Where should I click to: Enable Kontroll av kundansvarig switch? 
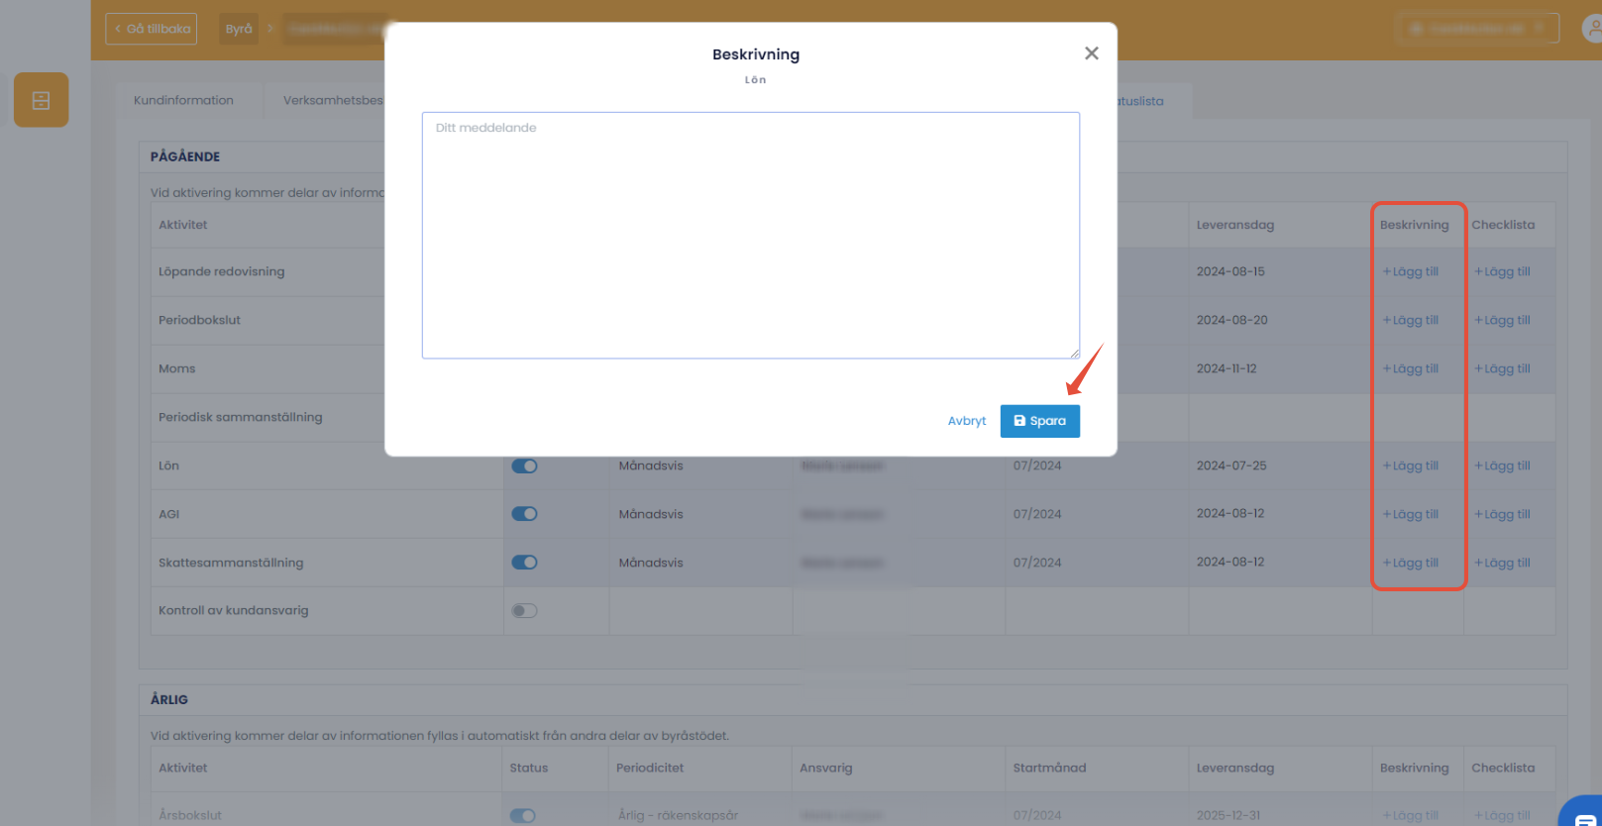click(x=524, y=611)
